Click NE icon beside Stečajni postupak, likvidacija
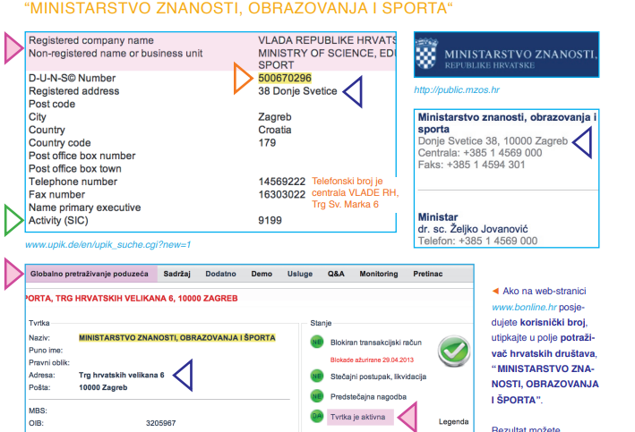This screenshot has height=432, width=635. click(x=317, y=377)
